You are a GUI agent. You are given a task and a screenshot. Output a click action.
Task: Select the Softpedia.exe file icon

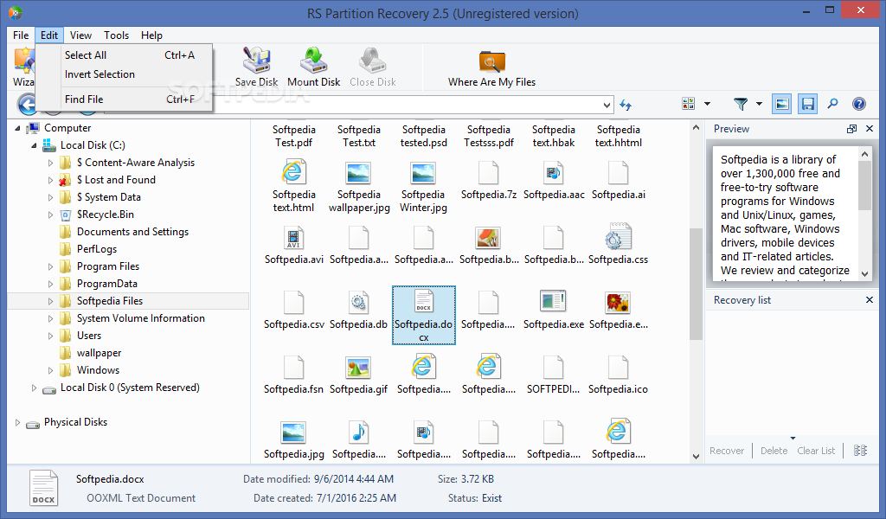pyautogui.click(x=553, y=302)
